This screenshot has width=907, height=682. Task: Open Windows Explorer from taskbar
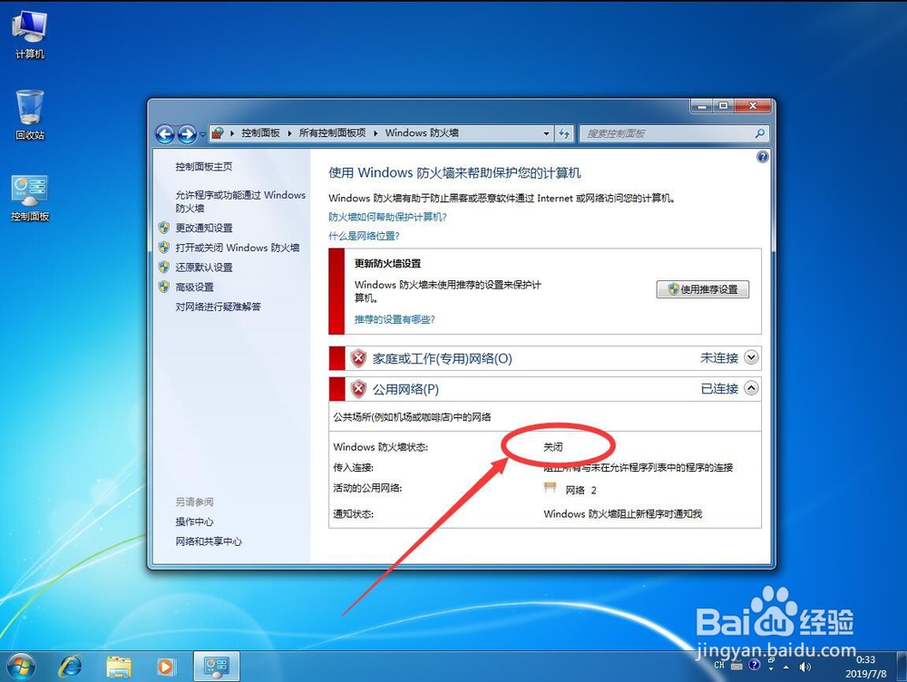click(x=119, y=667)
